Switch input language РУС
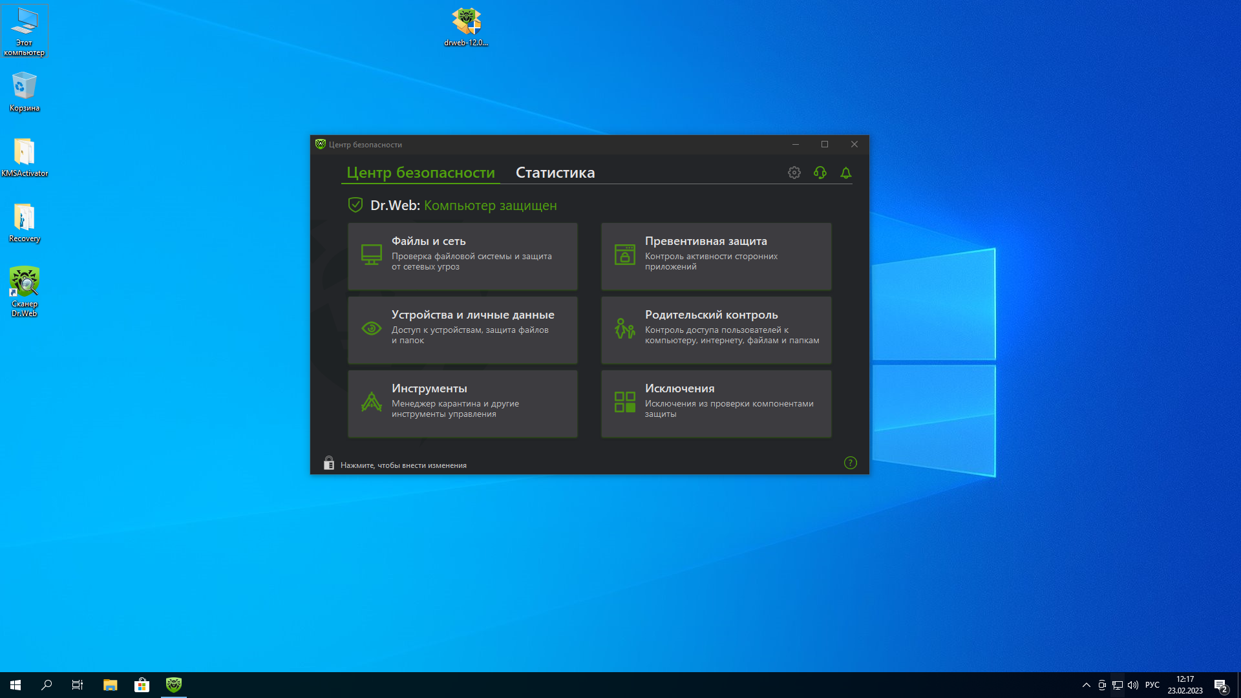This screenshot has width=1241, height=698. (x=1152, y=685)
